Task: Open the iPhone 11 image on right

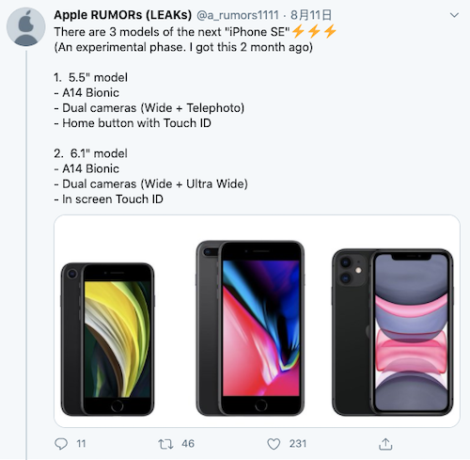Action: pyautogui.click(x=393, y=332)
